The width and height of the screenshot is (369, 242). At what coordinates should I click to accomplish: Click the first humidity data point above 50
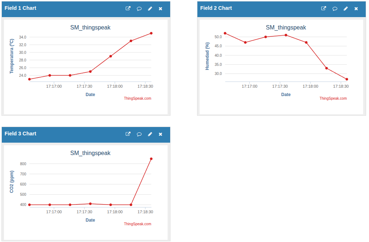pos(225,33)
